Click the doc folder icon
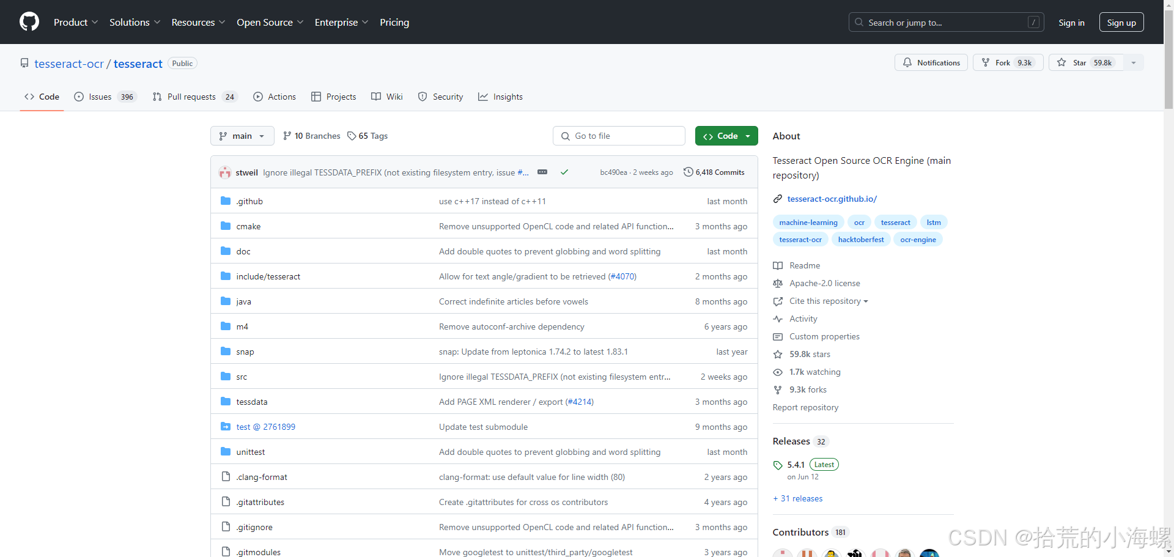The height and width of the screenshot is (557, 1174). tap(226, 251)
